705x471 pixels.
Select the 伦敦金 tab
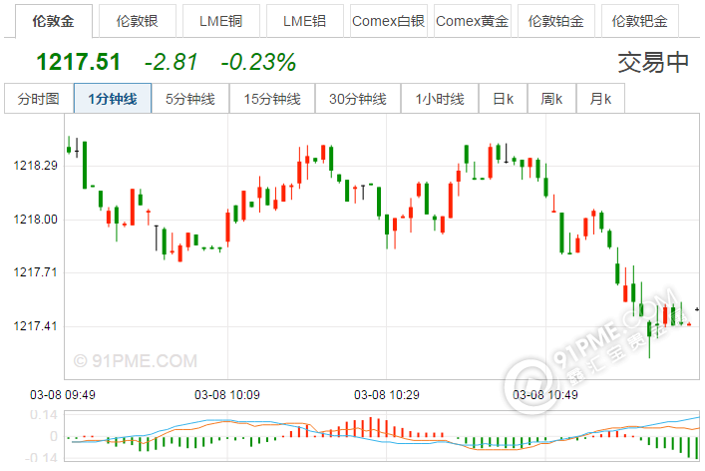pos(54,21)
